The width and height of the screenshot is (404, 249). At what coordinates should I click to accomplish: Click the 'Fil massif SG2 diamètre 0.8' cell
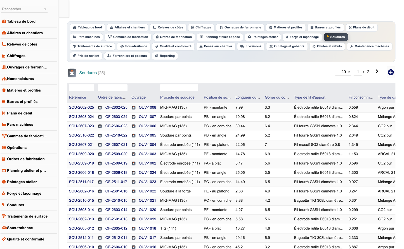pyautogui.click(x=317, y=145)
